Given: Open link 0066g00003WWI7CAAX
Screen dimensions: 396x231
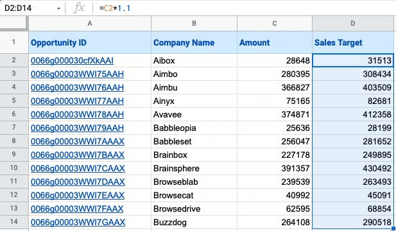Looking at the screenshot, I should 78,168.
